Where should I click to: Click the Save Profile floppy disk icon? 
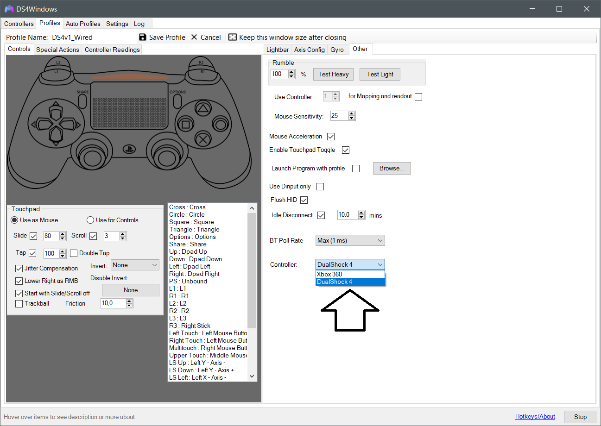(x=143, y=38)
